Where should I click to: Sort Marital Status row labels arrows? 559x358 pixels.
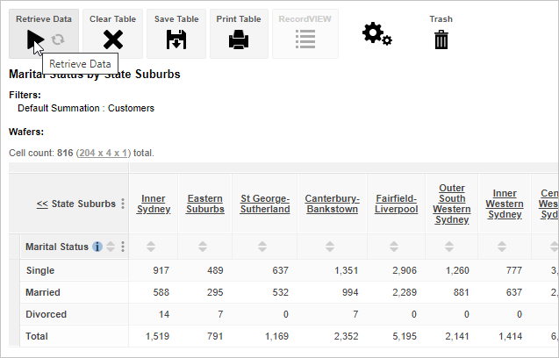[x=111, y=247]
